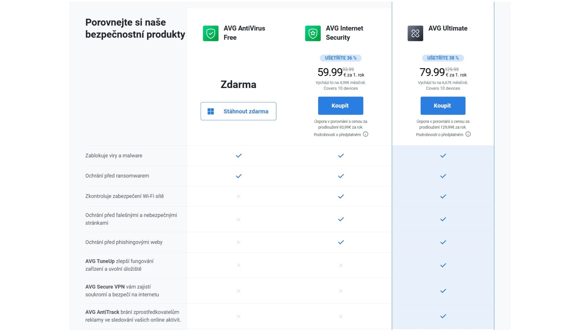Click AVG Ultimate checkmark for Zablokuje viry a malware
Screen dimensions: 587x330
443,156
